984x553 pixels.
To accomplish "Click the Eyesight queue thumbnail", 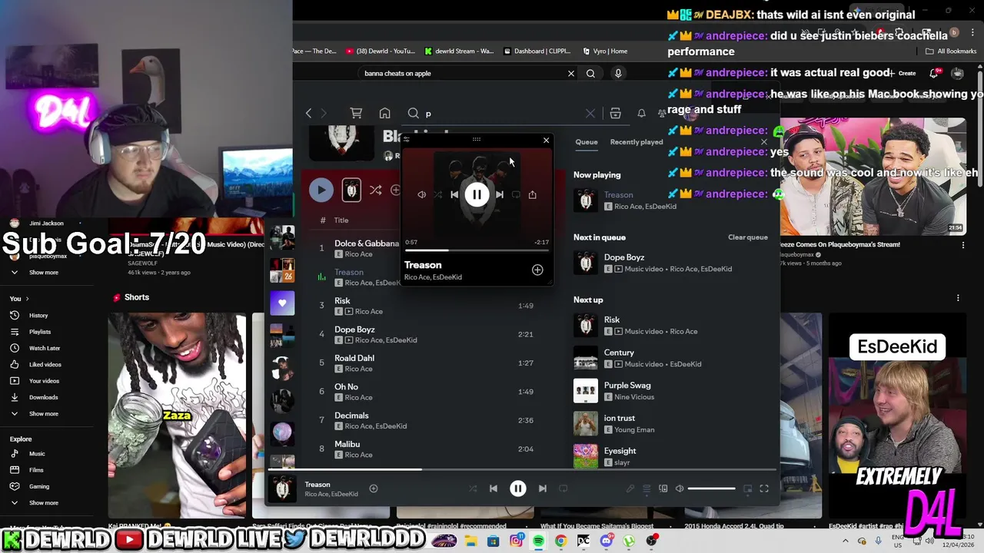I will coord(586,456).
